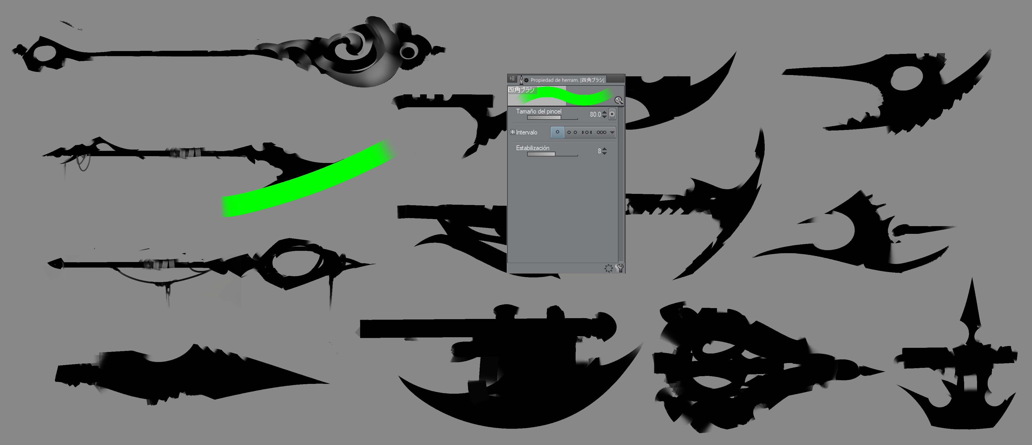
Task: Select the two-spaced-circles Intervalo mode
Action: 573,133
